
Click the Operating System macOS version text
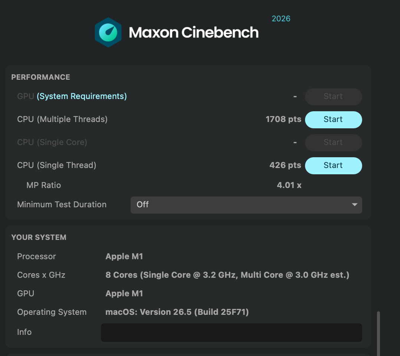click(x=177, y=312)
